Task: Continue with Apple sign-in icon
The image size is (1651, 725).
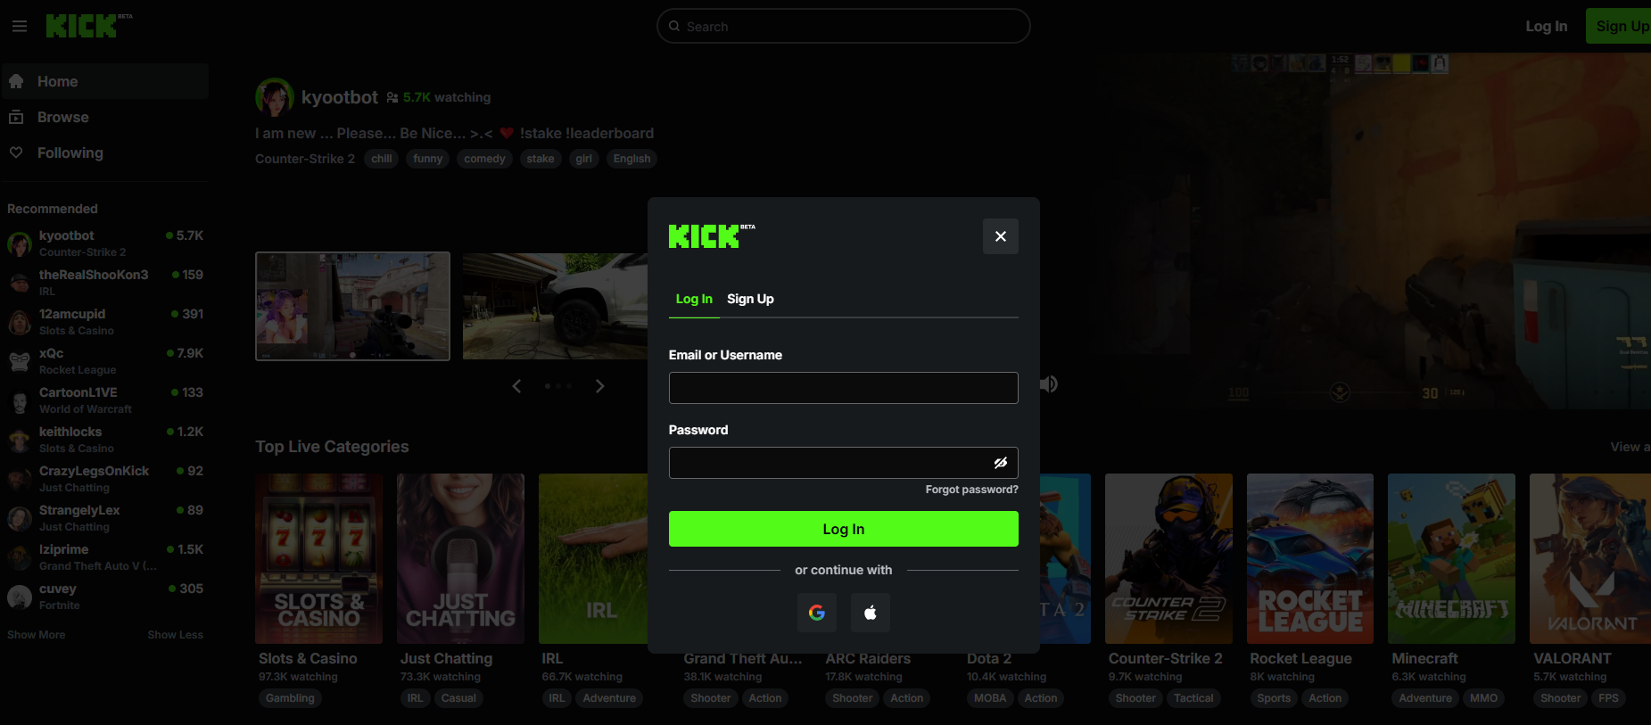Action: tap(871, 613)
